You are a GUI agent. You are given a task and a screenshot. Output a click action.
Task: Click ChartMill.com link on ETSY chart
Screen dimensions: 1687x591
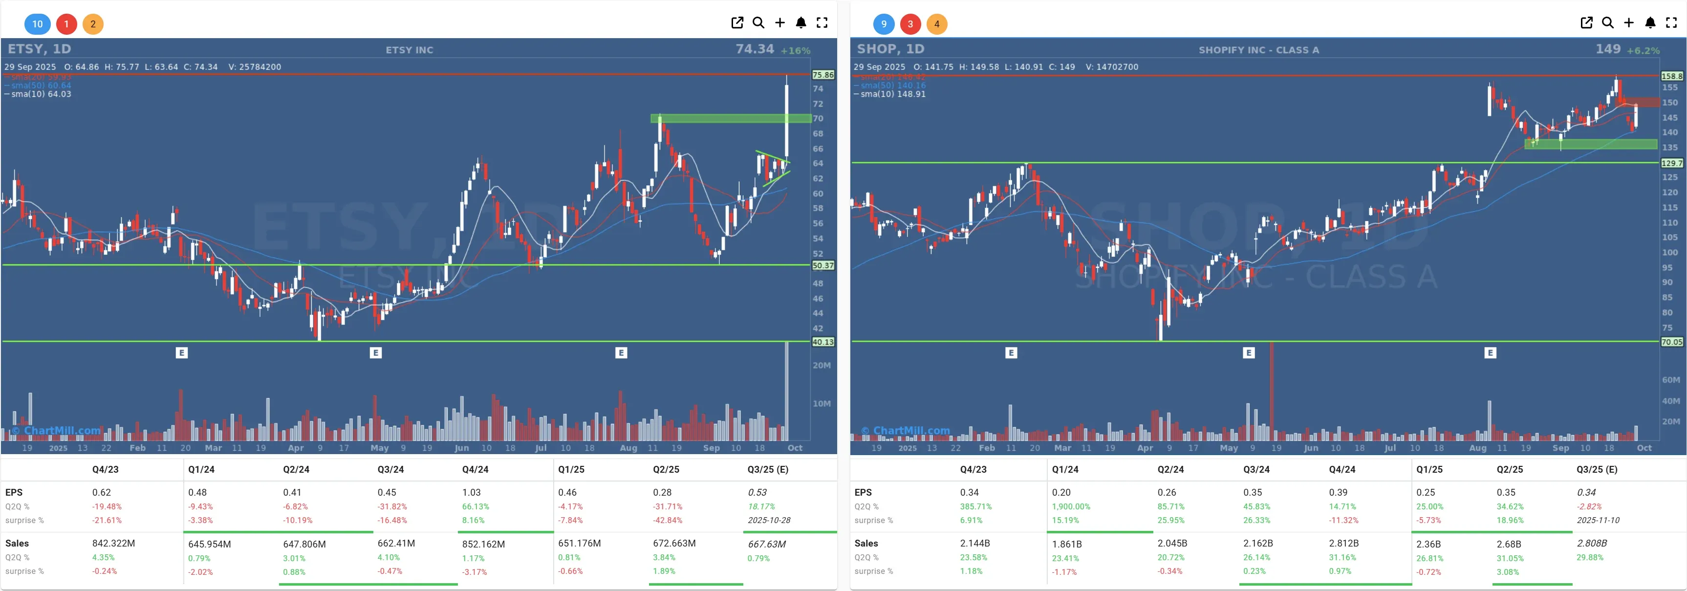(56, 431)
